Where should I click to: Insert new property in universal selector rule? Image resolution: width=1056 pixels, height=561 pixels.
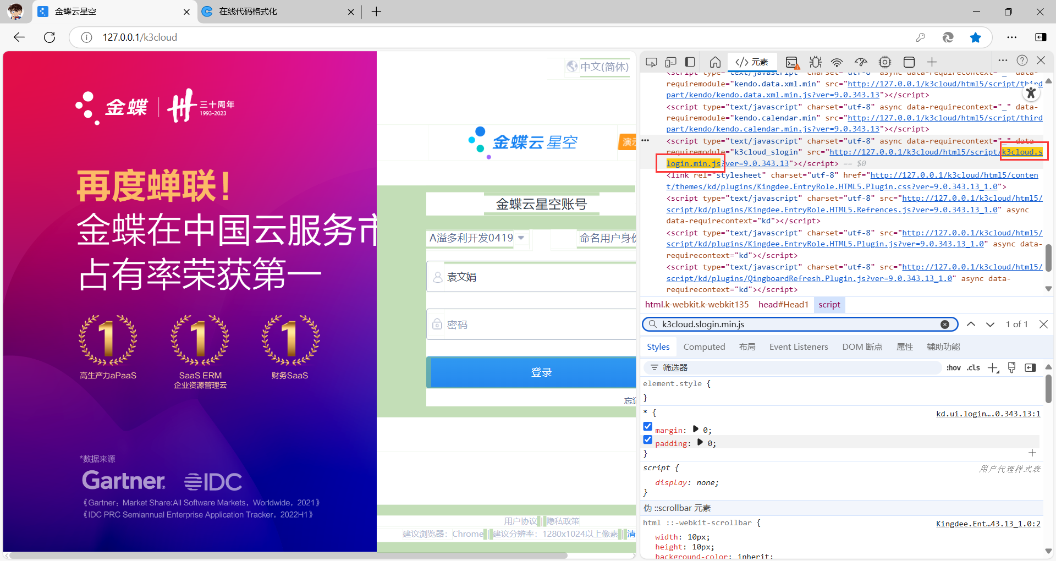point(1032,453)
